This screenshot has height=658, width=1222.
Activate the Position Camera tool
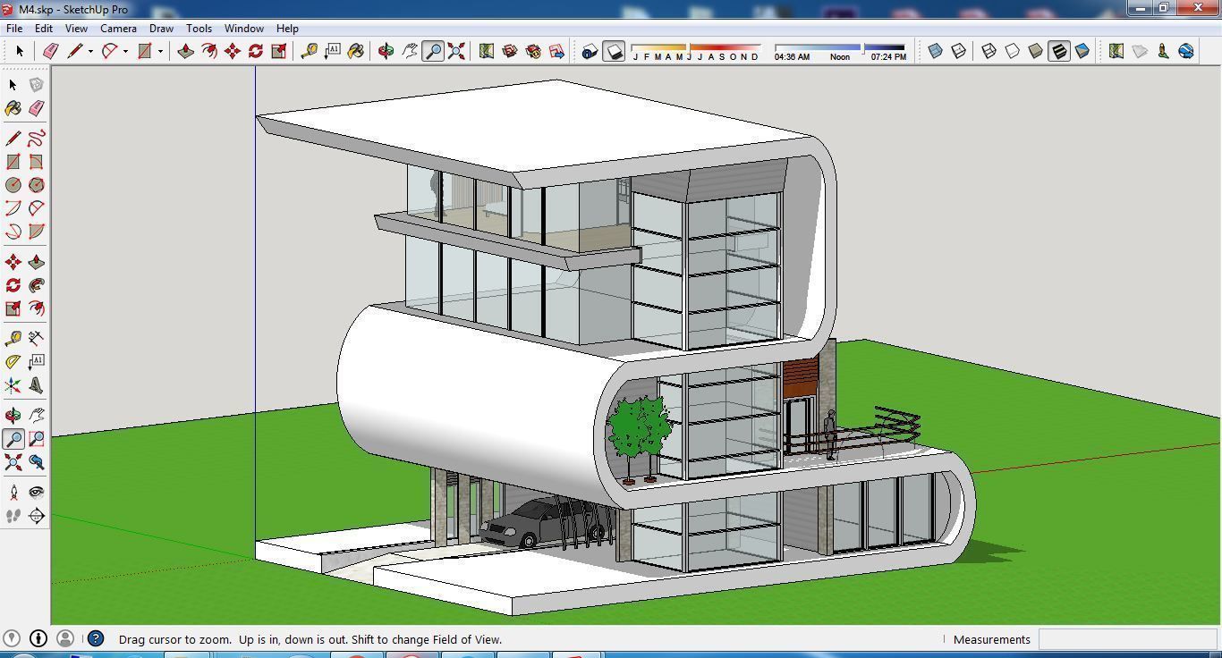pyautogui.click(x=13, y=492)
